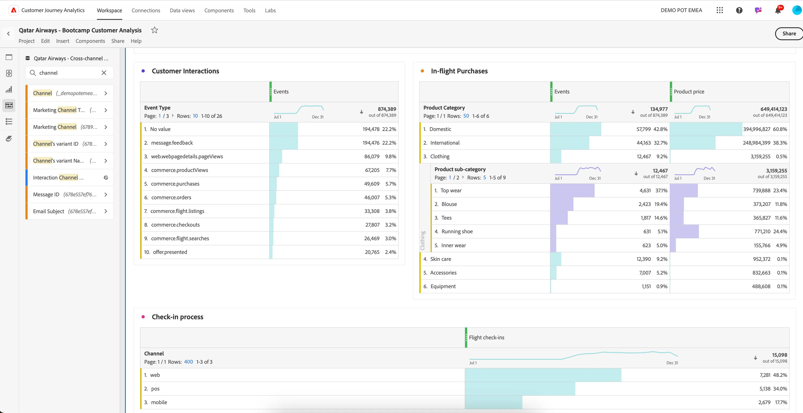The width and height of the screenshot is (803, 413).
Task: Open the Connections tab
Action: point(146,10)
